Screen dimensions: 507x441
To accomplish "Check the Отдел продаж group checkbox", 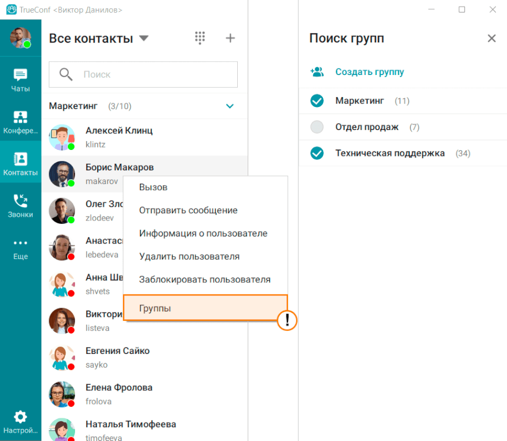I will point(317,127).
